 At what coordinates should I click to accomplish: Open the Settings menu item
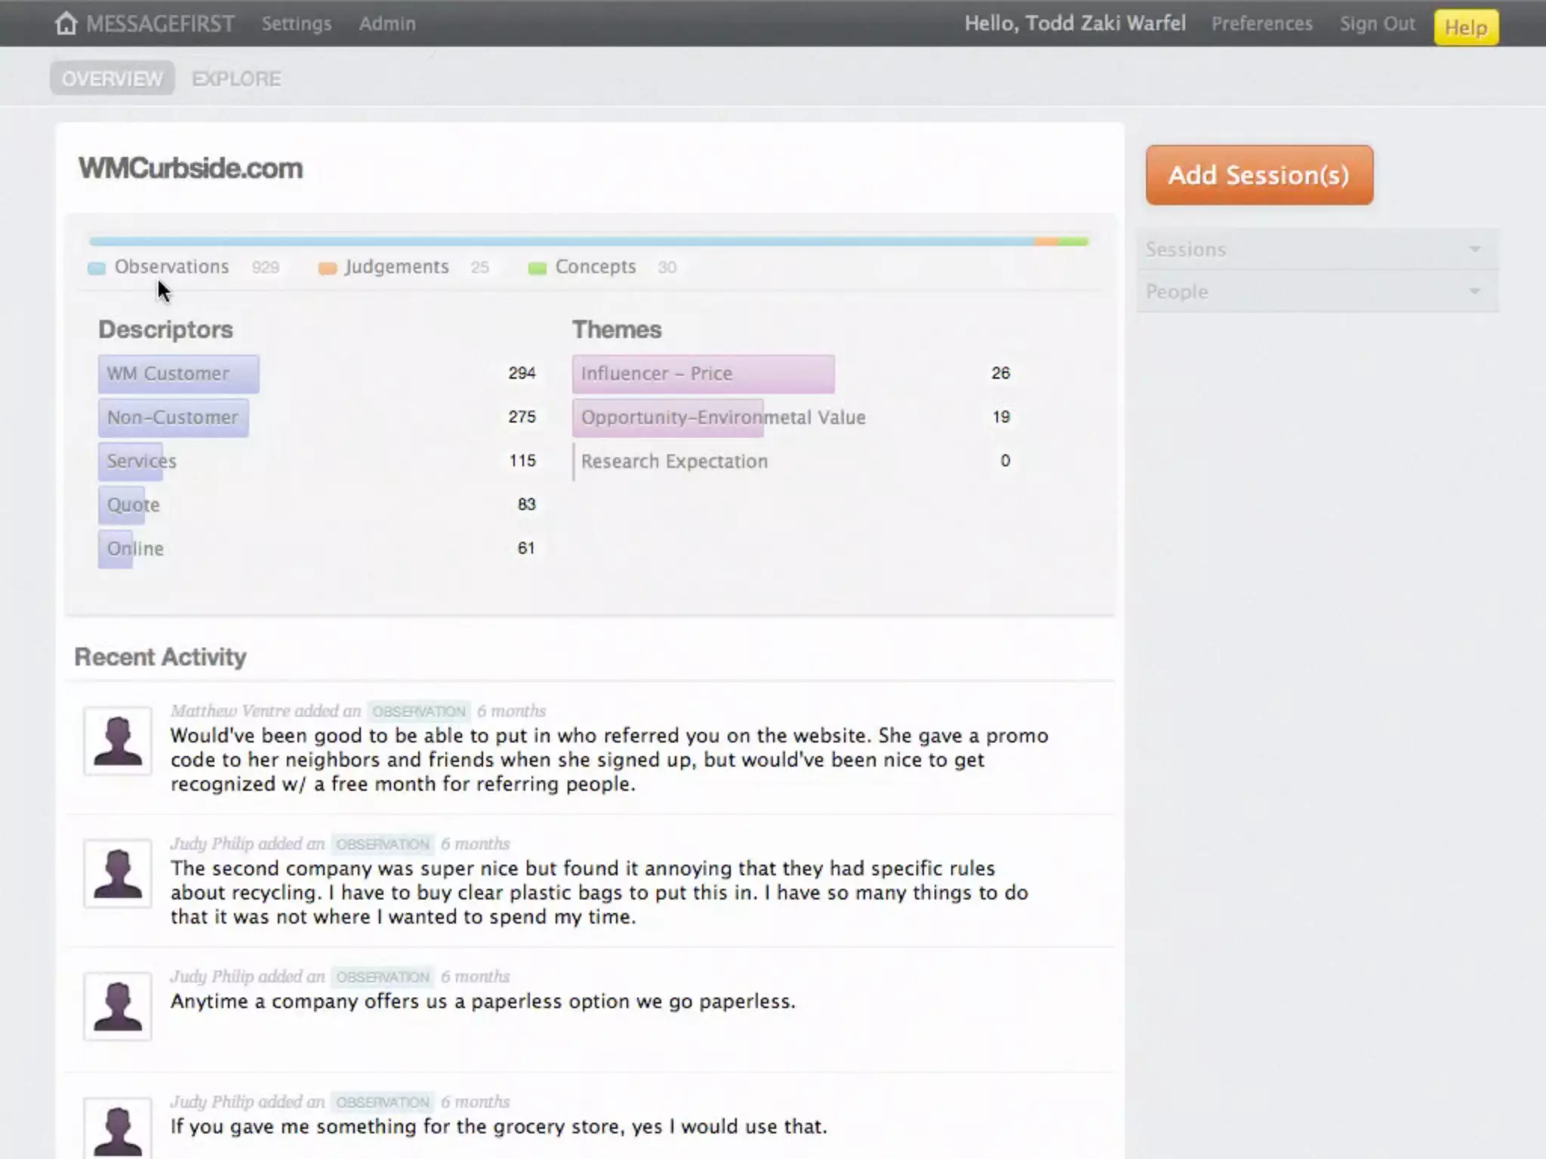pyautogui.click(x=296, y=23)
